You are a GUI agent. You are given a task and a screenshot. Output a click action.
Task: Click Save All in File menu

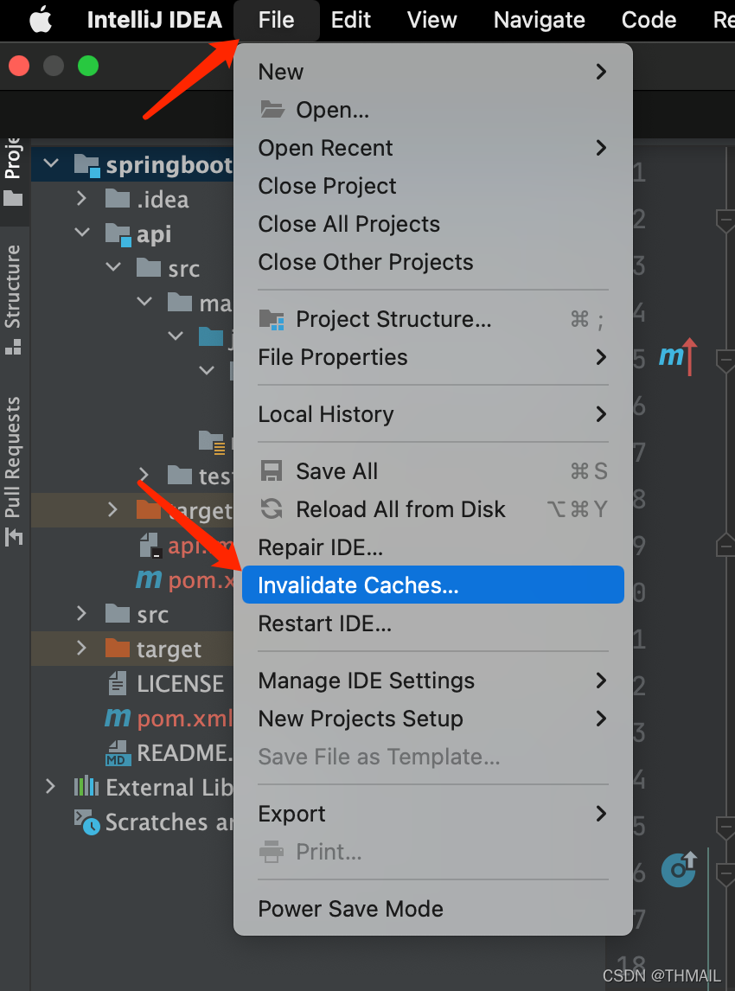click(x=337, y=471)
